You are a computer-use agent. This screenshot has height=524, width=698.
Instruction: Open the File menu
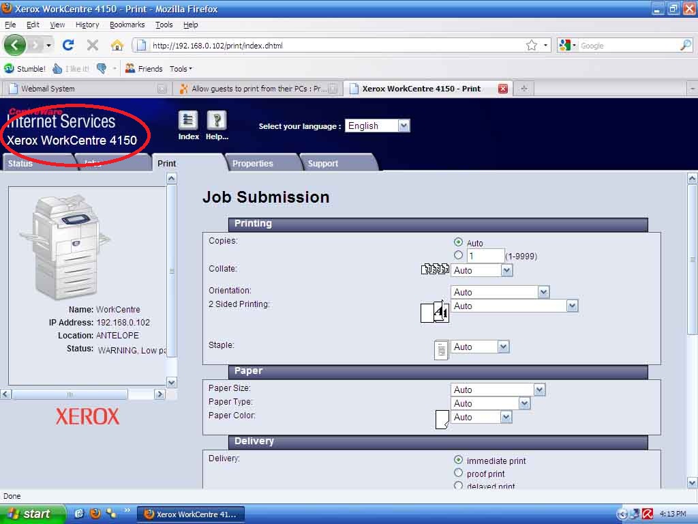coord(10,25)
